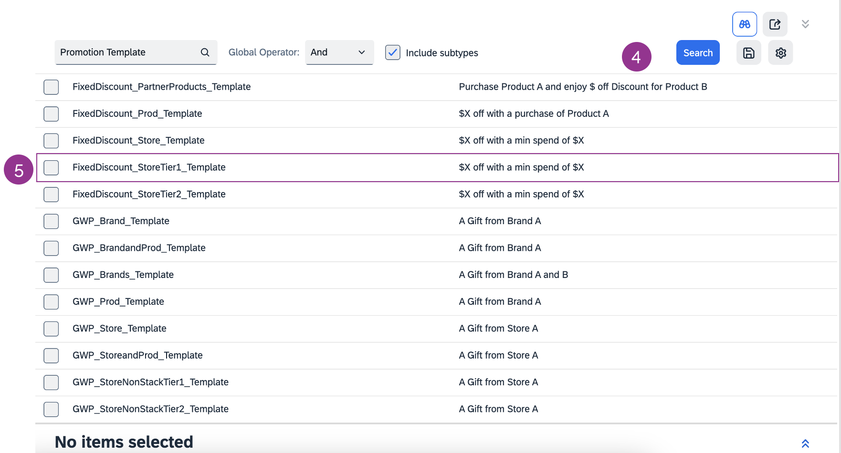This screenshot has width=841, height=453.
Task: Expand the double chevron down arrow
Action: click(805, 24)
